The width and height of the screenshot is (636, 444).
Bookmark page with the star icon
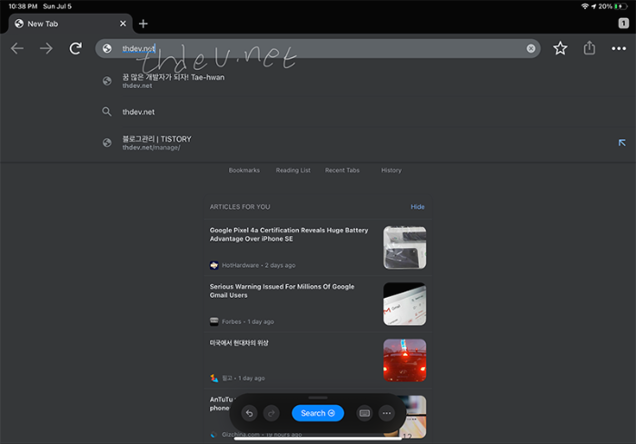click(561, 48)
